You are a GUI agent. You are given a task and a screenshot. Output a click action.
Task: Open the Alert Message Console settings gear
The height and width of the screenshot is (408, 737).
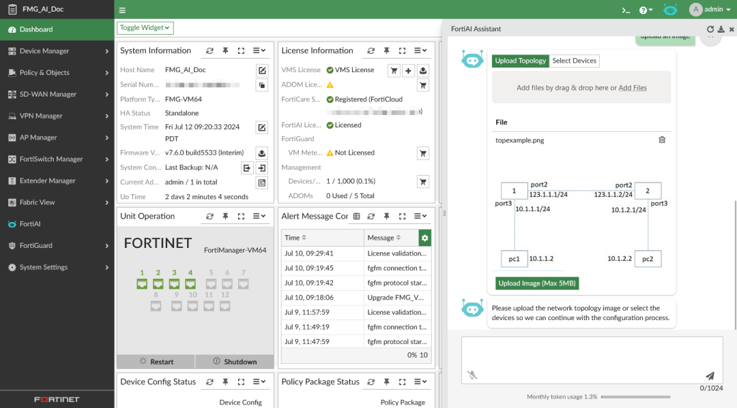[x=425, y=238]
